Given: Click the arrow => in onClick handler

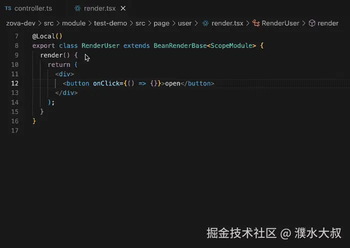Looking at the screenshot, I should tap(142, 83).
